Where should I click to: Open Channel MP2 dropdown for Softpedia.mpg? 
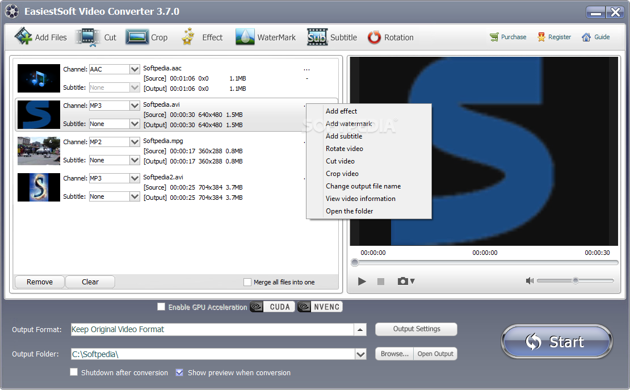(135, 141)
